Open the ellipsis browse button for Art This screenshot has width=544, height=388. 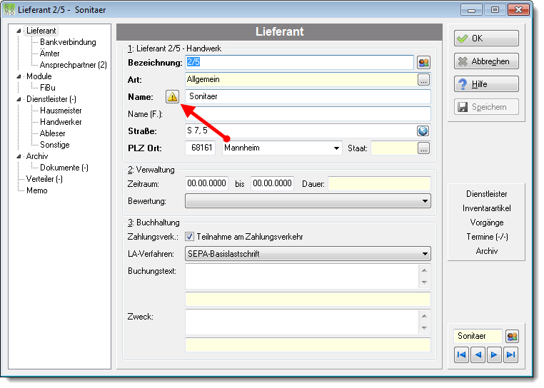pyautogui.click(x=423, y=80)
